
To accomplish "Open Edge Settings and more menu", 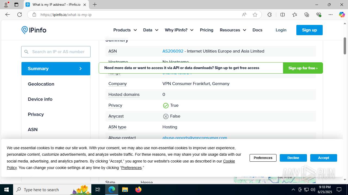I will coord(331,15).
